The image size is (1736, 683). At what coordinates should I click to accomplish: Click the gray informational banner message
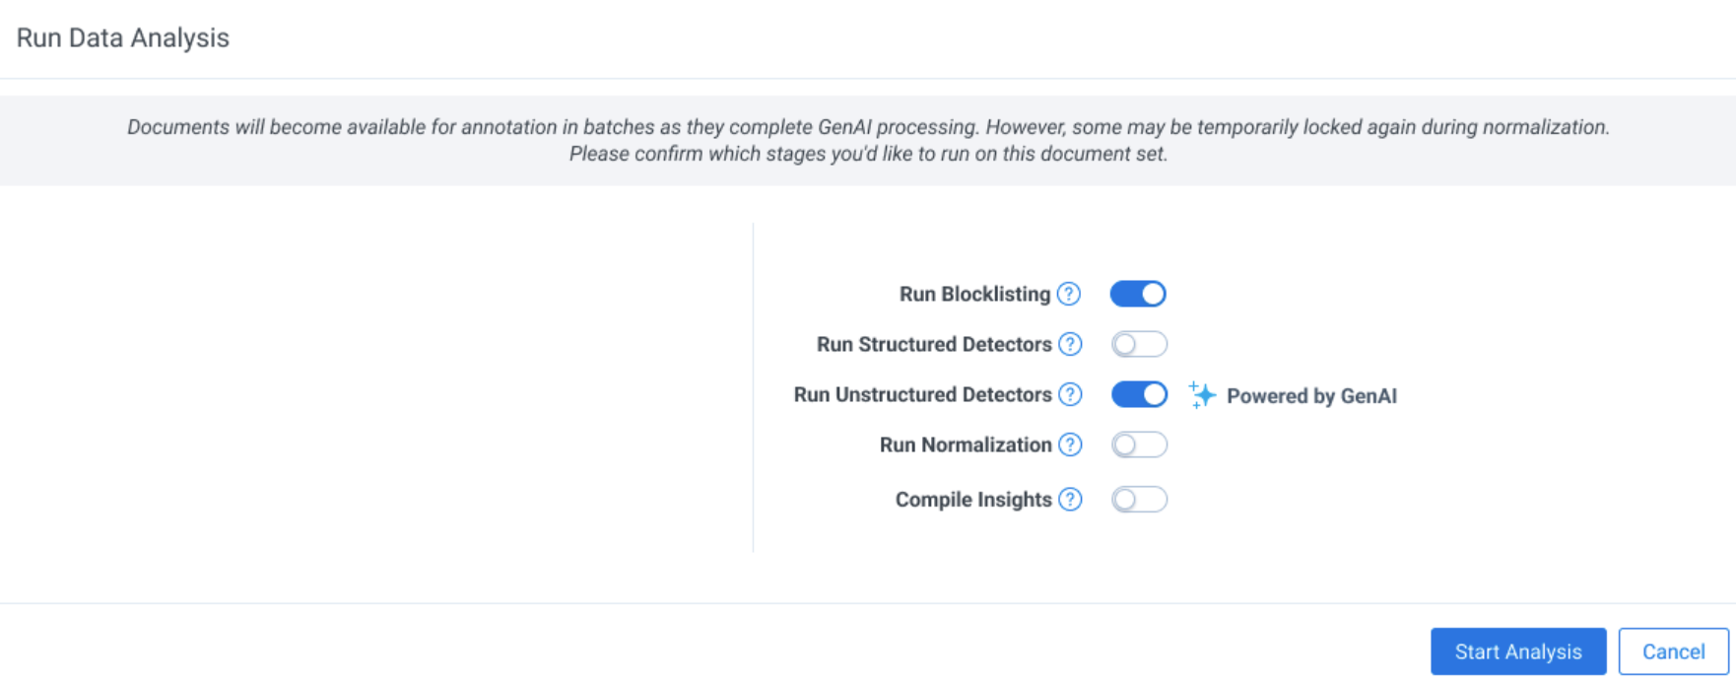[868, 140]
